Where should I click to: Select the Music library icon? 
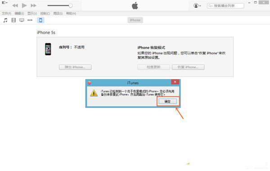point(5,20)
